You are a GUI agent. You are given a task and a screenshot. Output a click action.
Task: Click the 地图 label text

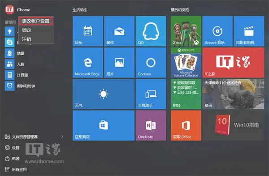coord(21,53)
